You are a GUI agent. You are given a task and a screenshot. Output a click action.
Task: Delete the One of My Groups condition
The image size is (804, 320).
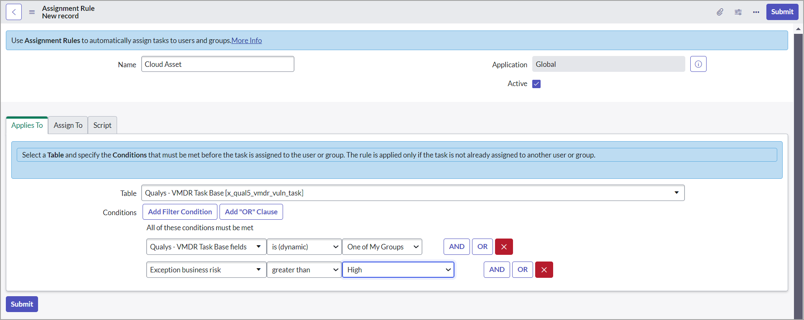503,247
